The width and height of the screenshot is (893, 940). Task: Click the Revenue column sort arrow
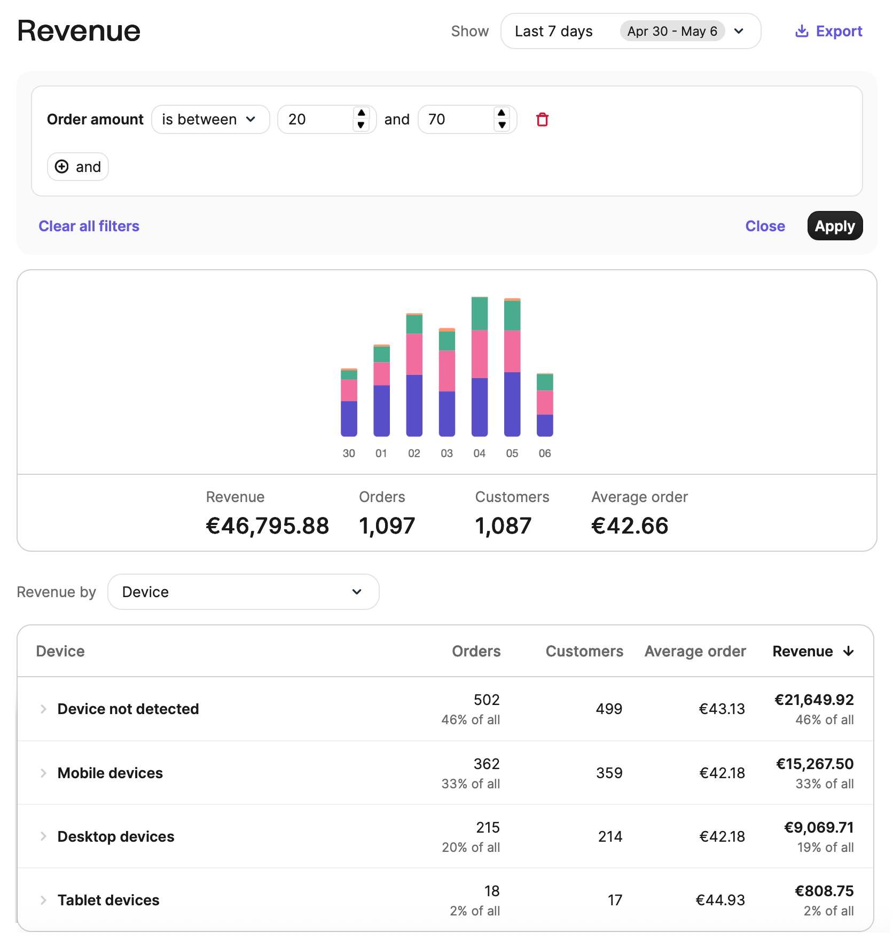point(848,651)
